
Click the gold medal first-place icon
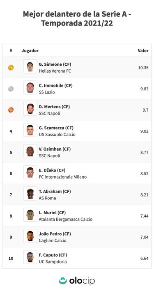(x=11, y=68)
